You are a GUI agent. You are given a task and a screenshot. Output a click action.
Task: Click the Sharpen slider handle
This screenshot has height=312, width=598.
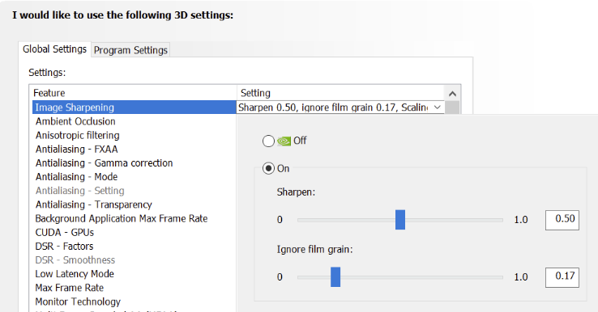click(x=400, y=220)
